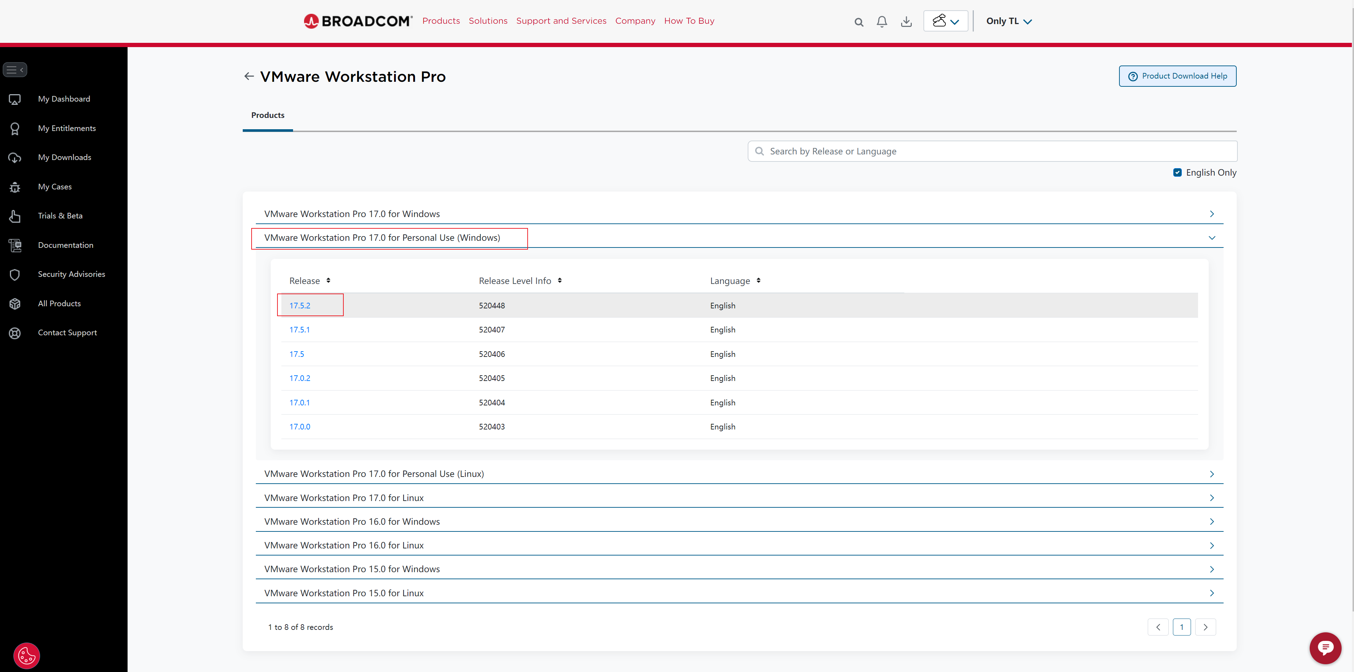Click release level info 520448

491,306
